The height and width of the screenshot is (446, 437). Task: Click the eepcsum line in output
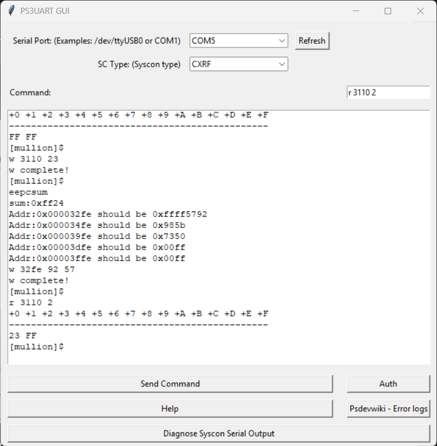pyautogui.click(x=28, y=192)
